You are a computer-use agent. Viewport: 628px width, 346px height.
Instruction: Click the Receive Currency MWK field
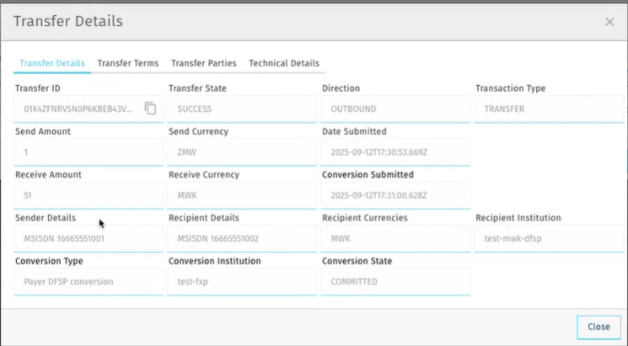[x=240, y=194]
